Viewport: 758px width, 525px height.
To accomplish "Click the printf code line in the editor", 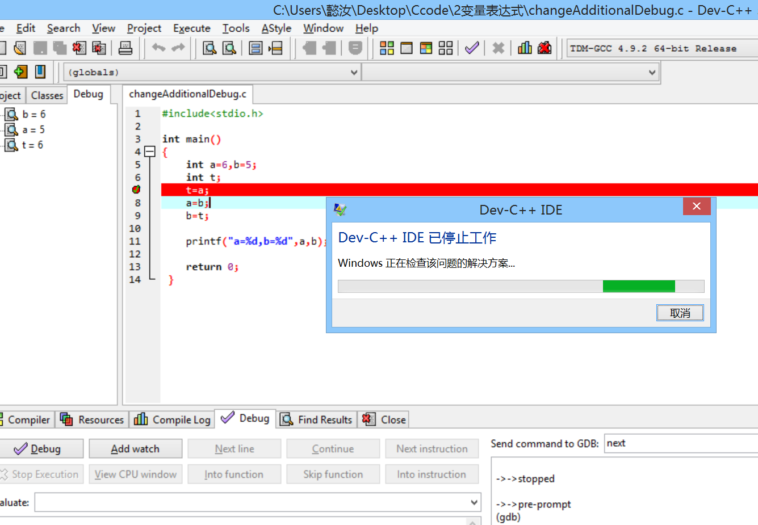I will pyautogui.click(x=257, y=241).
